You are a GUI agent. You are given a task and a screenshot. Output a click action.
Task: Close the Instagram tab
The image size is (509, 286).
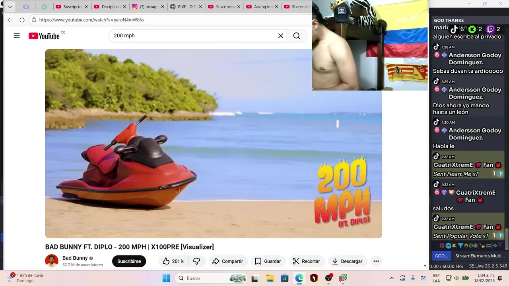pyautogui.click(x=162, y=7)
